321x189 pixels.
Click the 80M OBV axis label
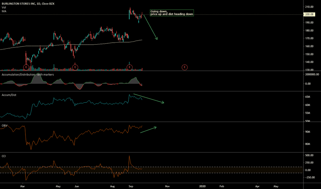(x=308, y=144)
